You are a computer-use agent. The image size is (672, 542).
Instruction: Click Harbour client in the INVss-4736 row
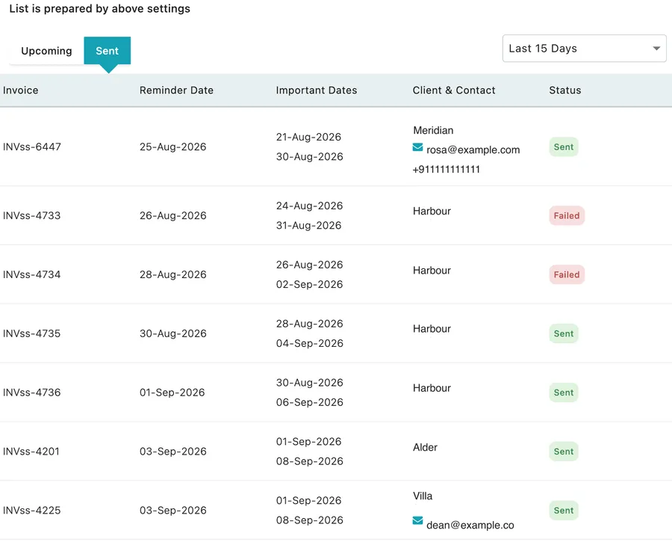pos(432,388)
